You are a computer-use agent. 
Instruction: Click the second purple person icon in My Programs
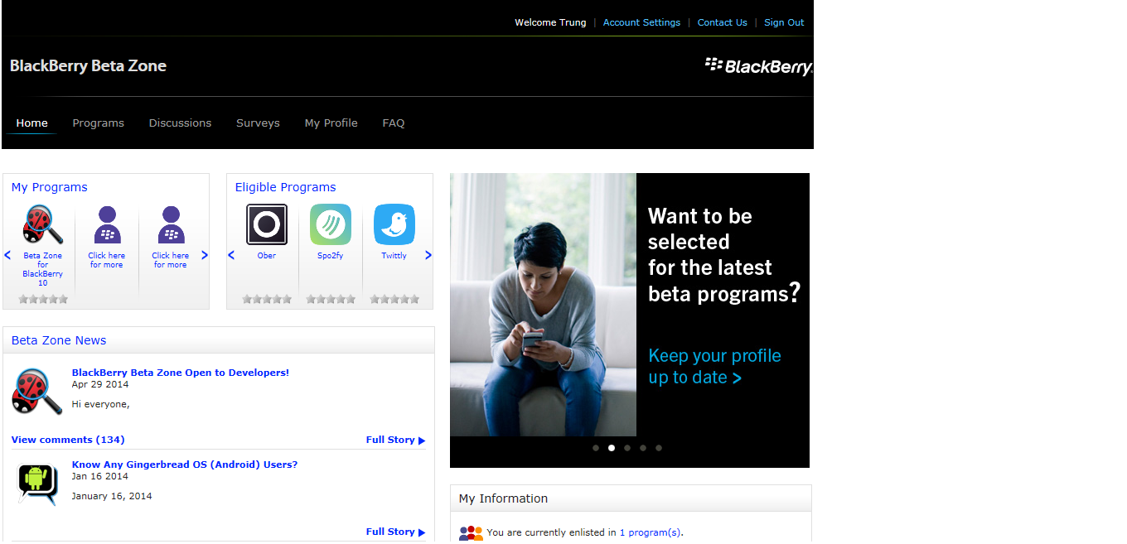pos(171,224)
